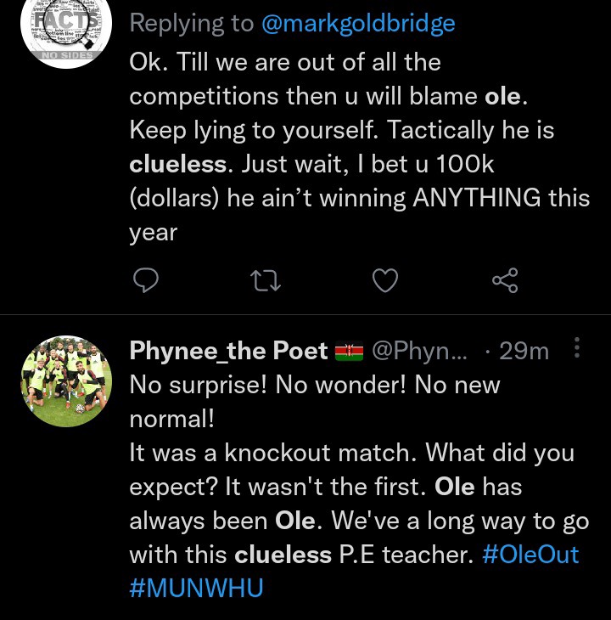Image resolution: width=611 pixels, height=620 pixels.
Task: Open Phynee_the Poet's team photo avatar
Action: [x=66, y=381]
